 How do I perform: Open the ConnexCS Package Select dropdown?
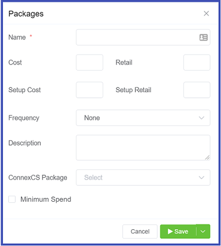(143, 177)
